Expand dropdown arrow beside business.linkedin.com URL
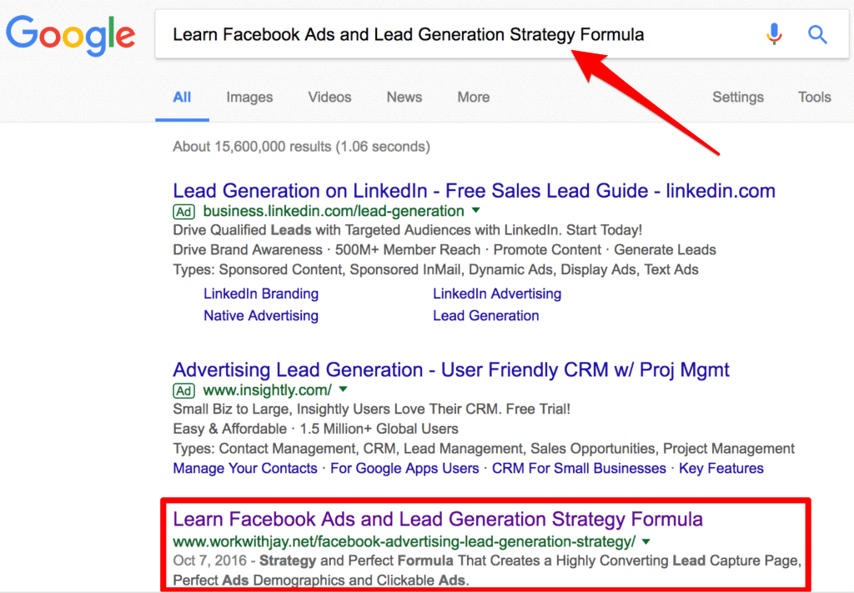Image resolution: width=854 pixels, height=593 pixels. [x=476, y=211]
